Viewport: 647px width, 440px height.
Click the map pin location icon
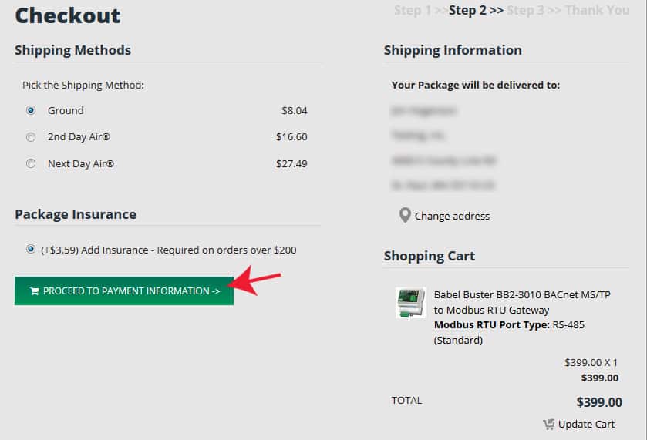(405, 215)
